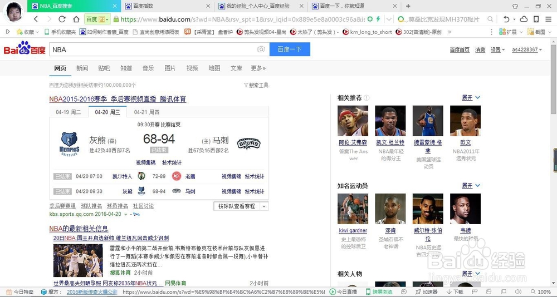Click the camera image-search icon in search box
The height and width of the screenshot is (297, 557).
pos(261,49)
